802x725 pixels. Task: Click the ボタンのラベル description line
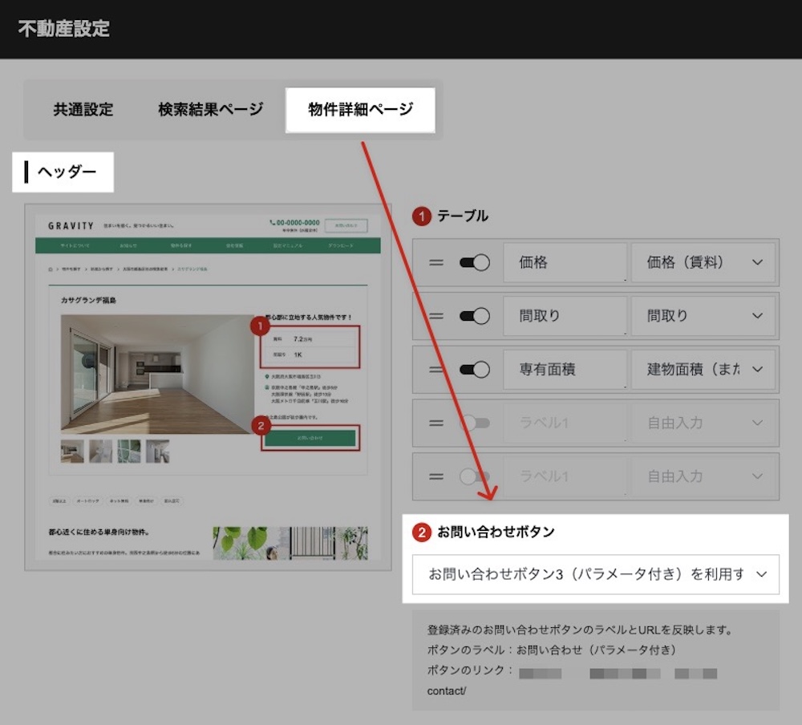pyautogui.click(x=552, y=650)
